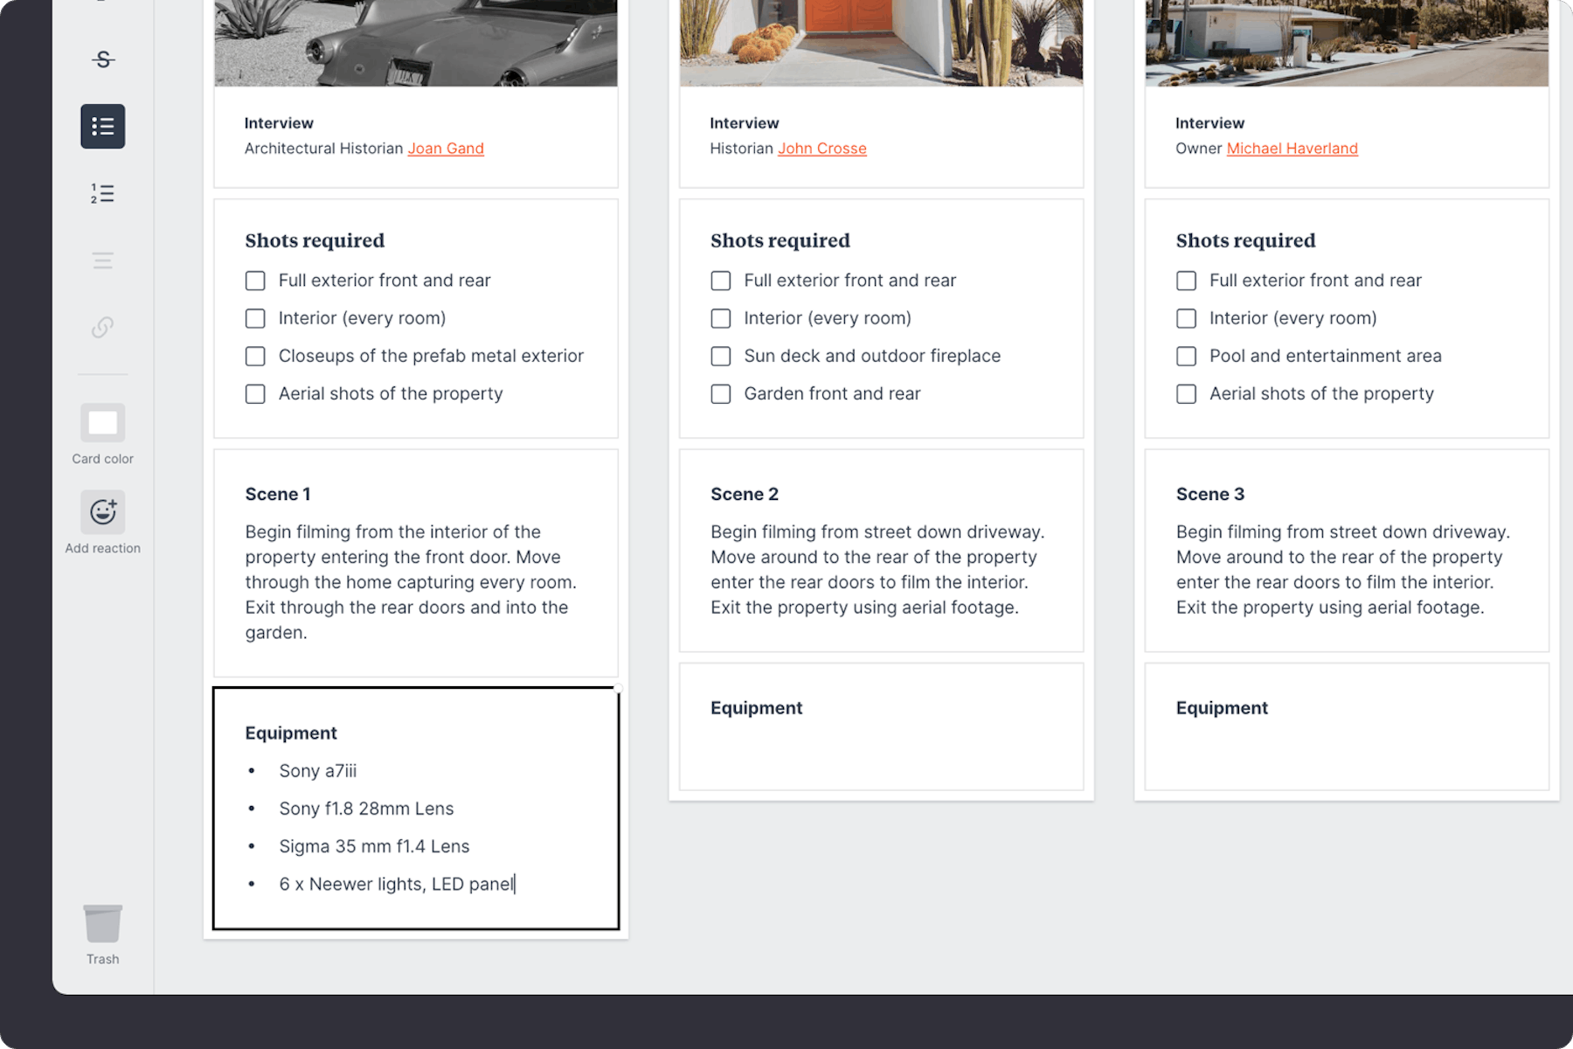Mark 'Aerial shots of the property' complete

tap(254, 393)
